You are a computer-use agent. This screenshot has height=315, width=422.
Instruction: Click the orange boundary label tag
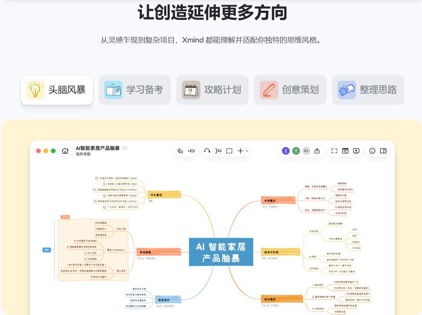66,217
